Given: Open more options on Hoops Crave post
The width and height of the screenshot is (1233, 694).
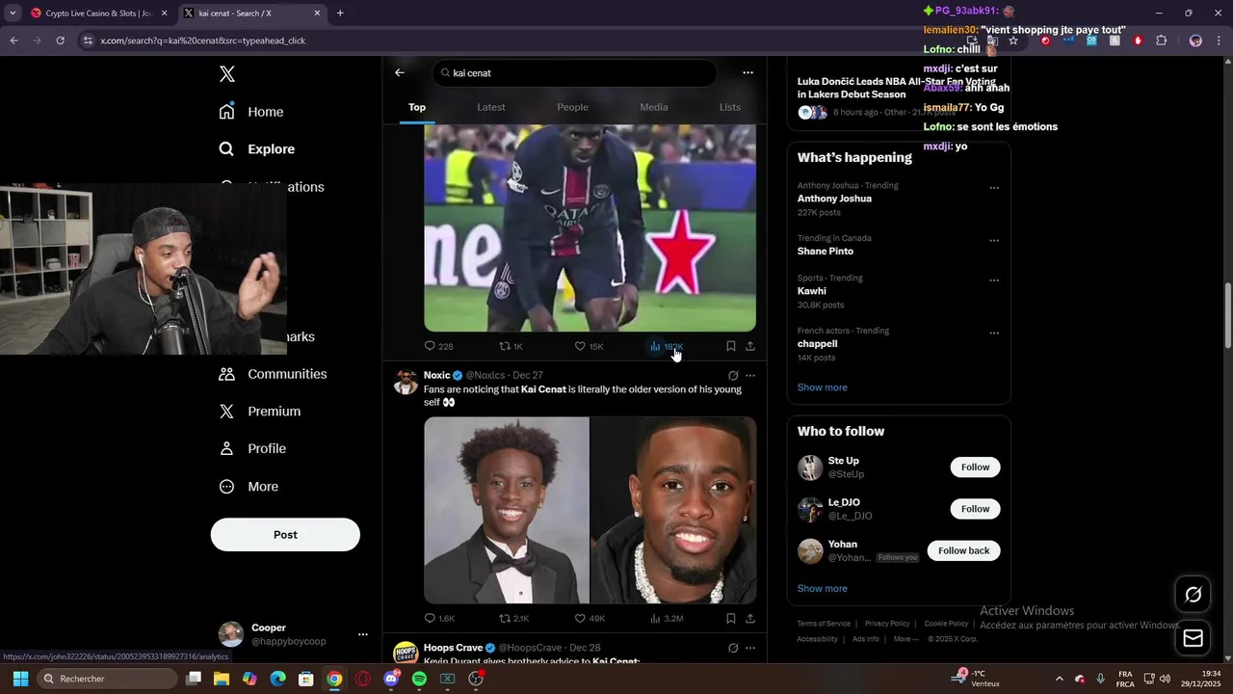Looking at the screenshot, I should pos(750,648).
